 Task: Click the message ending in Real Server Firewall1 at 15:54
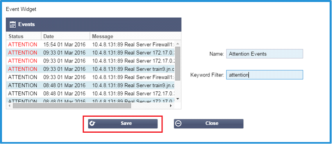[134, 44]
